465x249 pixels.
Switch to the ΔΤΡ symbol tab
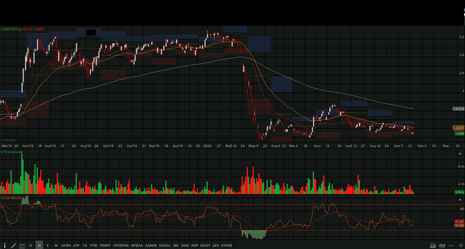pos(76,245)
